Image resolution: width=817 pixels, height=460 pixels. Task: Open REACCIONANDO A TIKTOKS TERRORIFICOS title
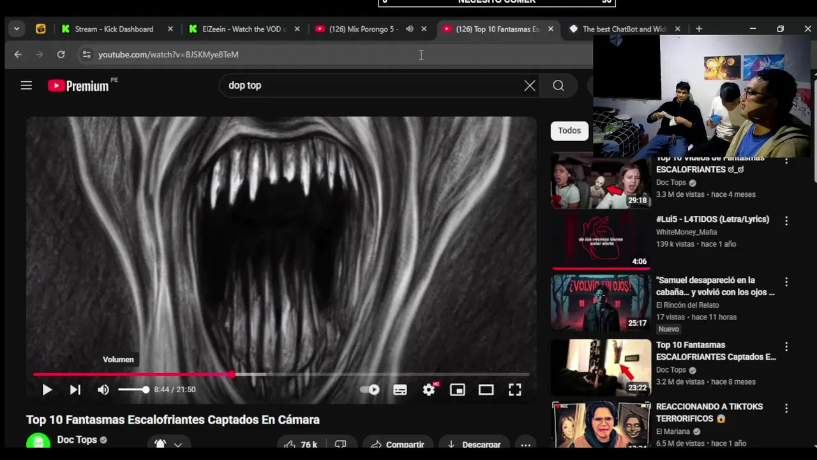coord(710,413)
